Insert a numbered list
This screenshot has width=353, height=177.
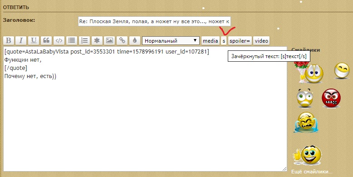pyautogui.click(x=84, y=41)
